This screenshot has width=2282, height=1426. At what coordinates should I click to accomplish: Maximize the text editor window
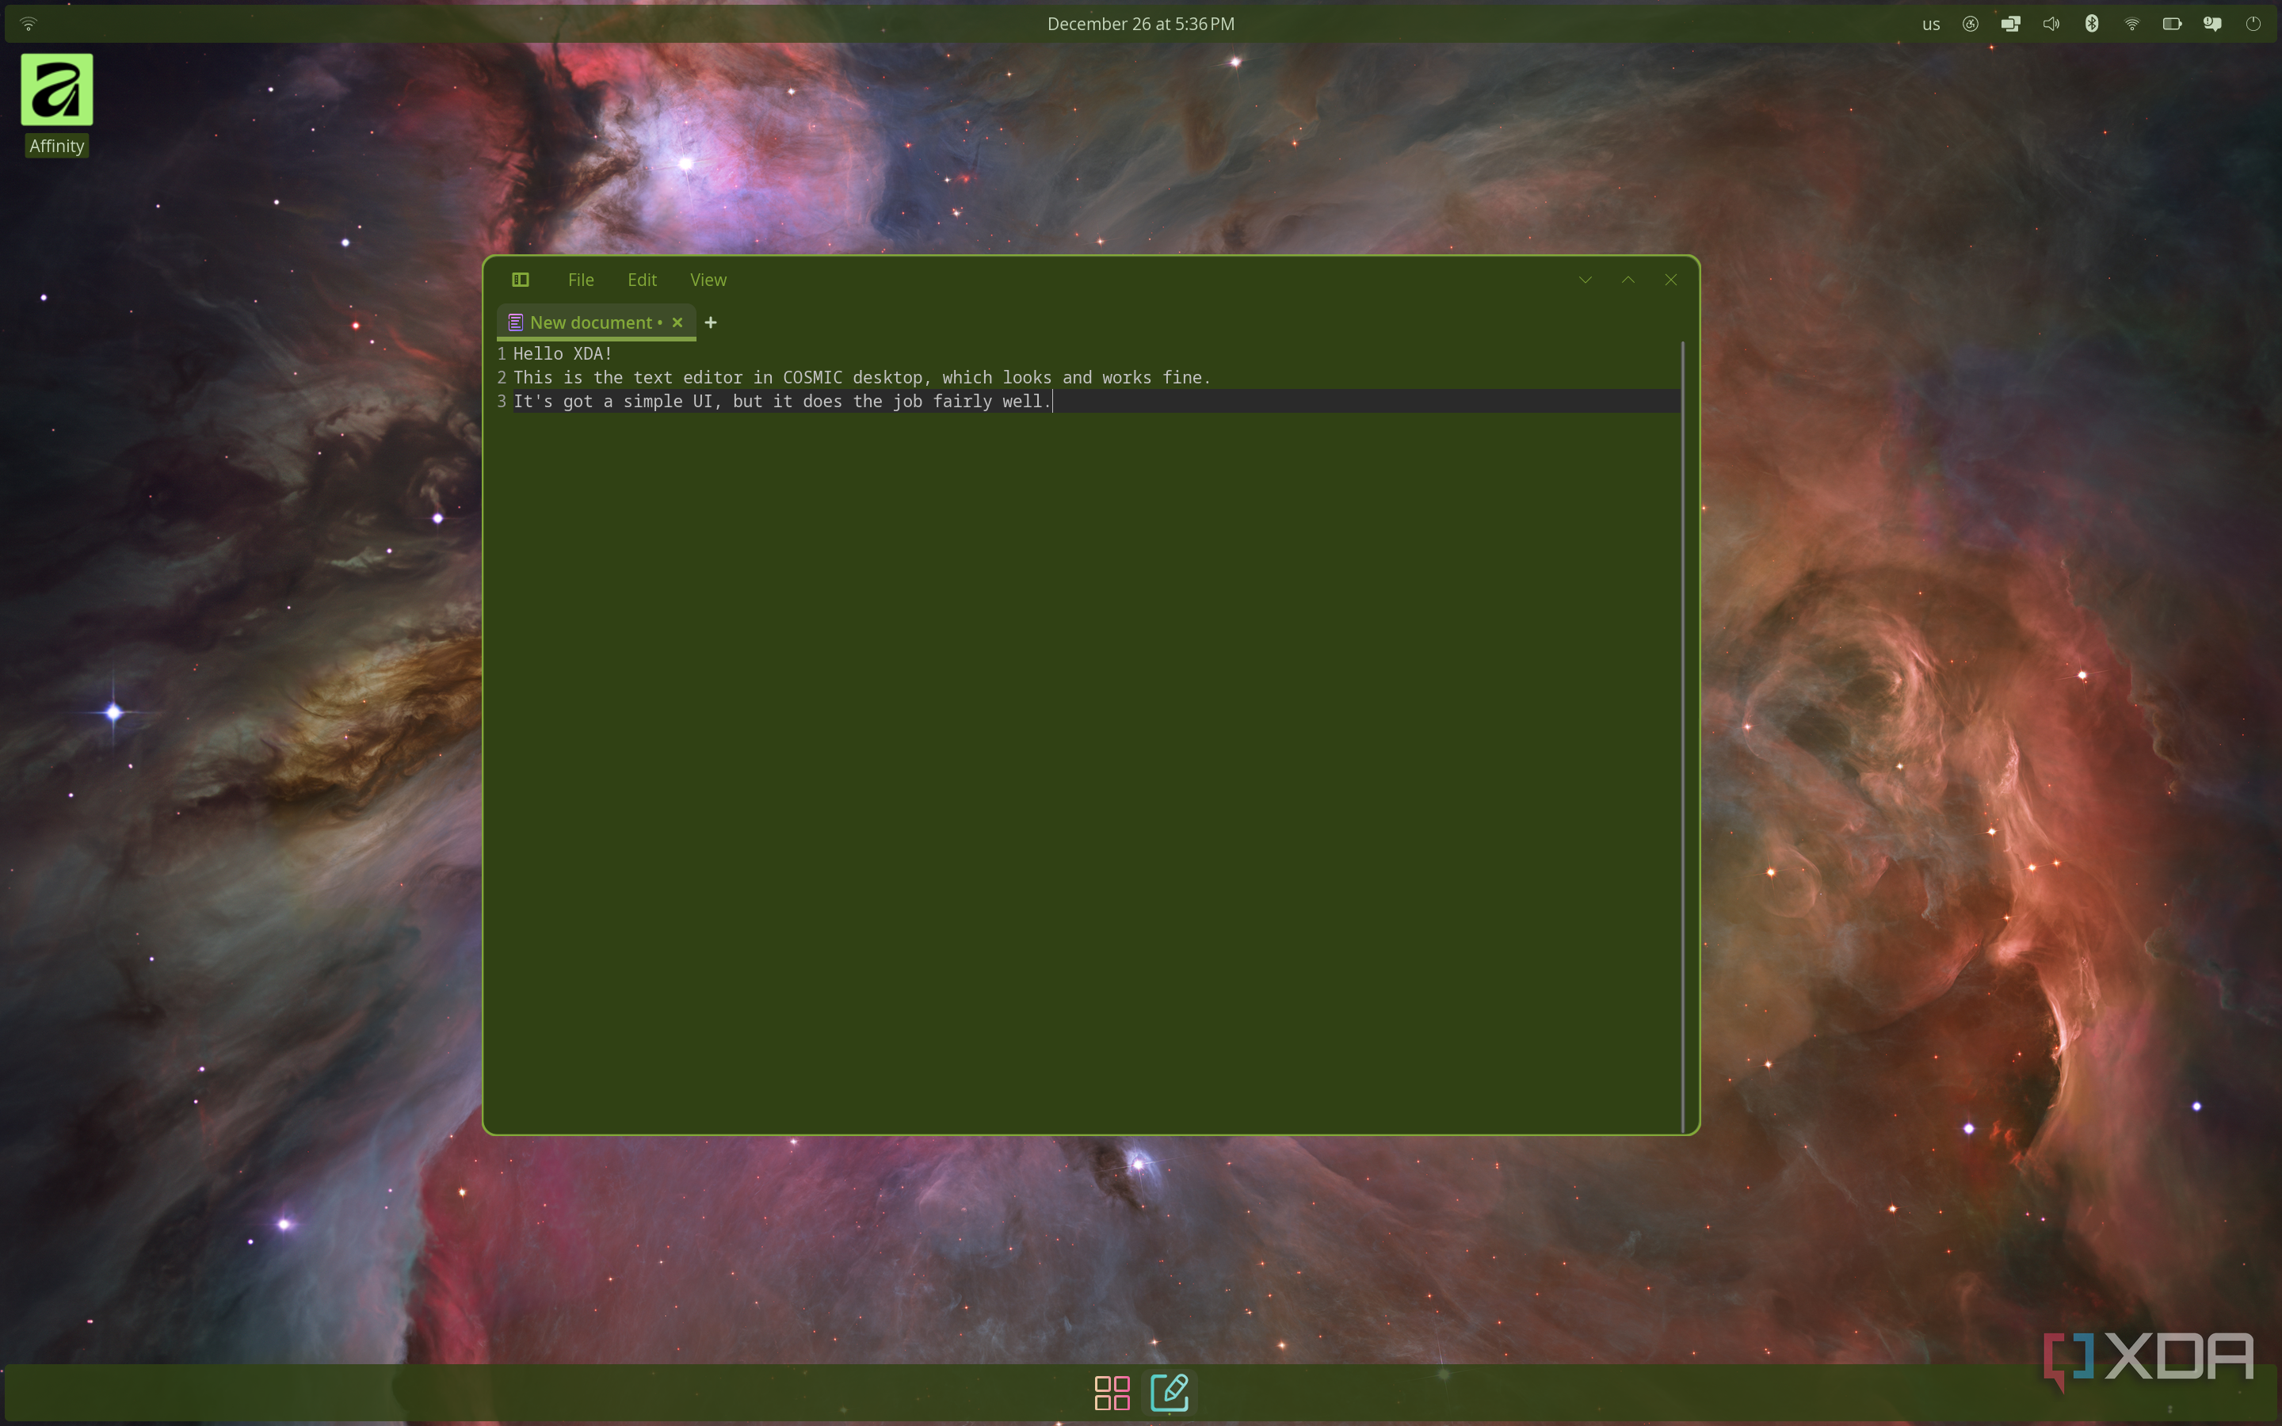pyautogui.click(x=1628, y=279)
